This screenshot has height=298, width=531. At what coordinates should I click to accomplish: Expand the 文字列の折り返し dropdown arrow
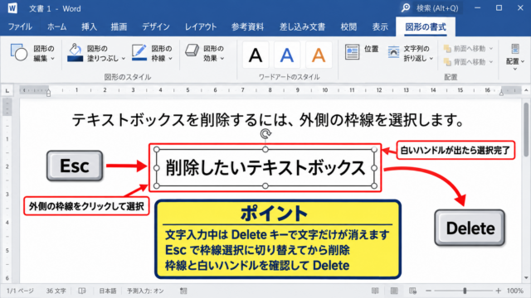click(x=431, y=59)
